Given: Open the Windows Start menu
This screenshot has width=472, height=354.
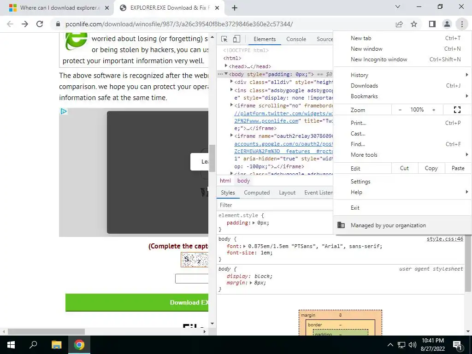Looking at the screenshot, I should (x=11, y=345).
